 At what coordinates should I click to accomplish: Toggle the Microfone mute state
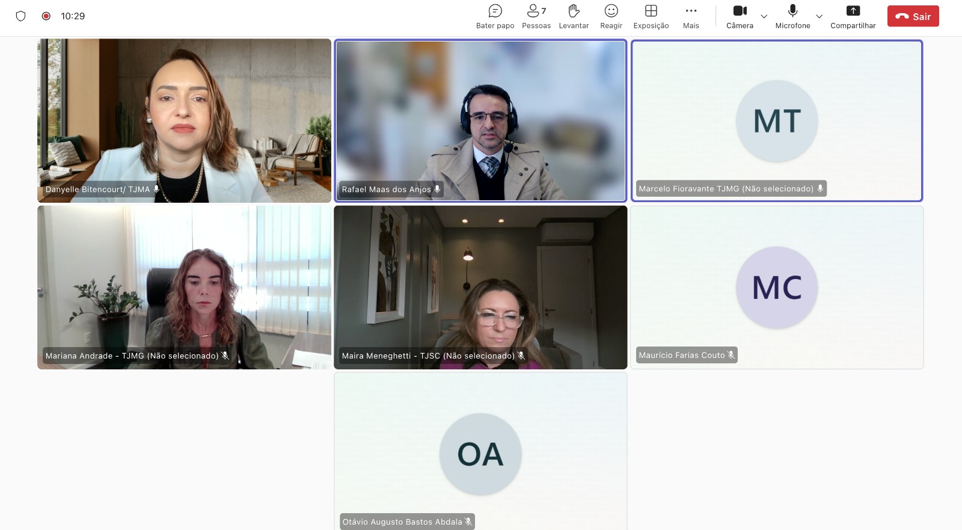[792, 16]
